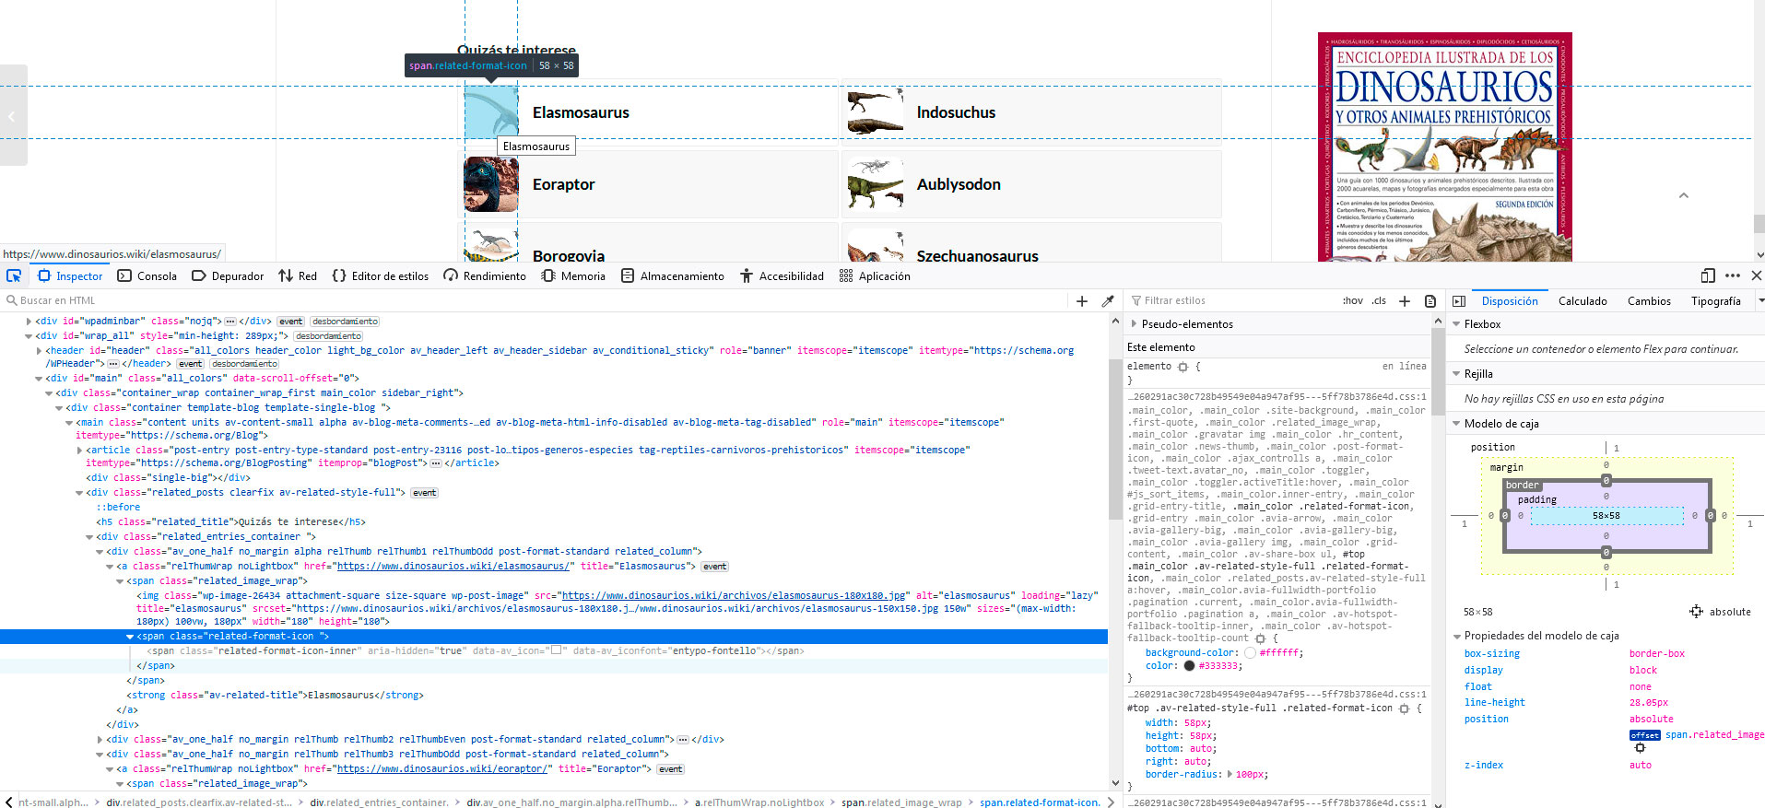The image size is (1765, 808).
Task: Open the Accesibilidad tab
Action: click(x=782, y=275)
